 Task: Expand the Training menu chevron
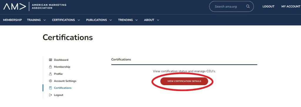pyautogui.click(x=45, y=20)
